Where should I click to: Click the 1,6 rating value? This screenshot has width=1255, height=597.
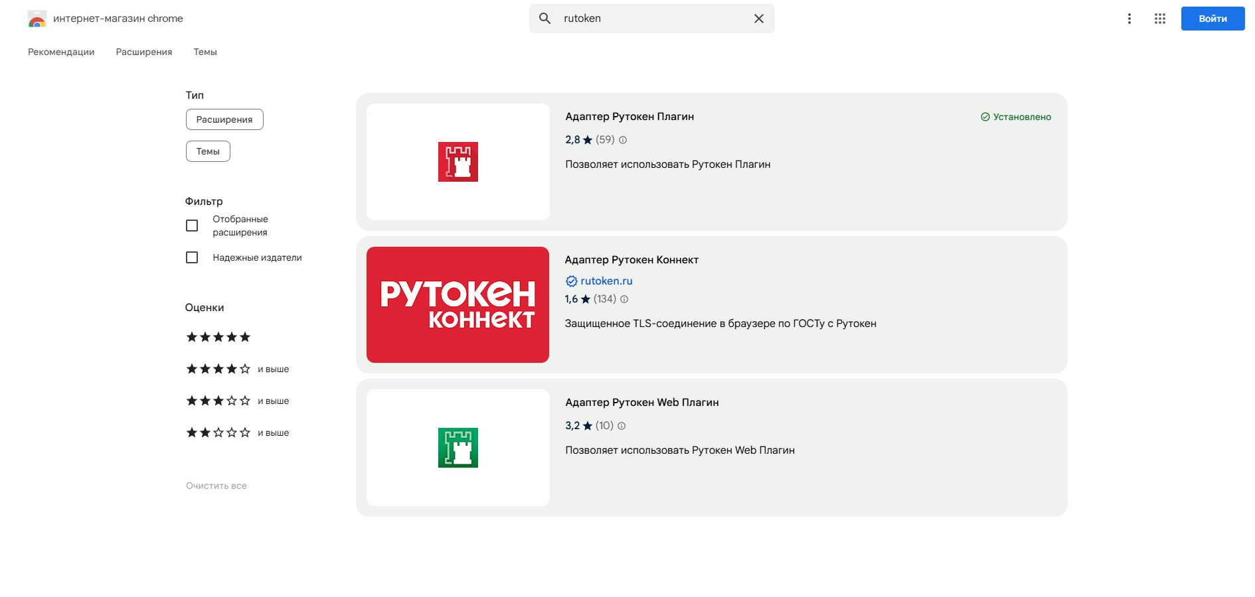point(571,299)
